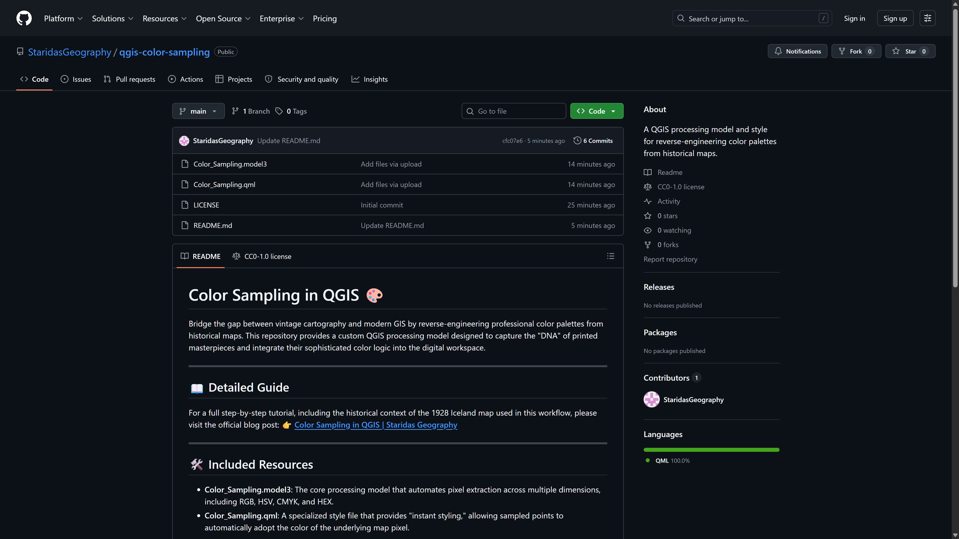Click the book icon next to Readme in About
The image size is (959, 539).
(648, 172)
